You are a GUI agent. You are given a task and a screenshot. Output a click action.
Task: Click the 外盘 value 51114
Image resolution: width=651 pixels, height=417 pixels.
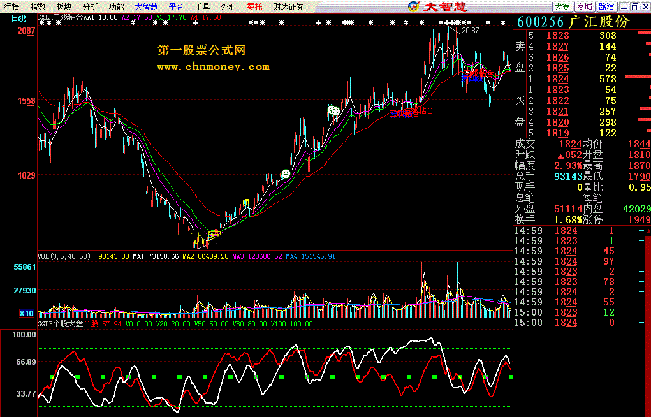568,208
